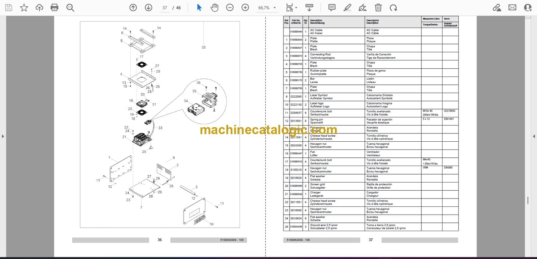Click part number 0222085

click(296, 97)
